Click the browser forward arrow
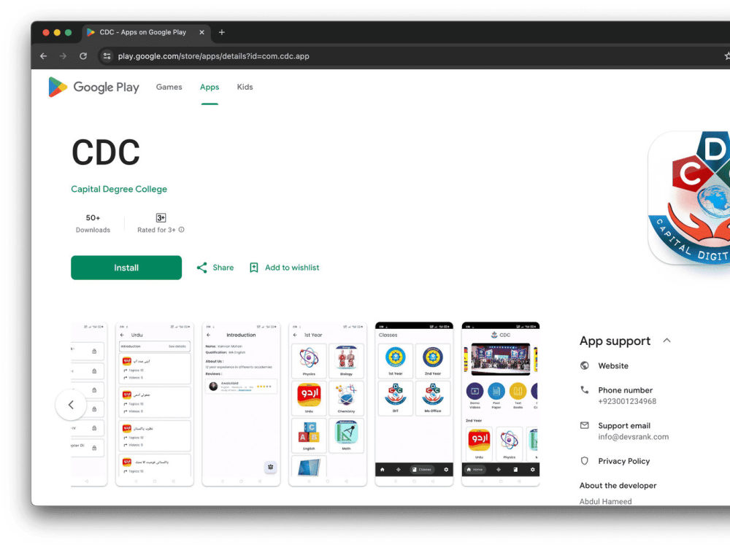 pyautogui.click(x=63, y=56)
